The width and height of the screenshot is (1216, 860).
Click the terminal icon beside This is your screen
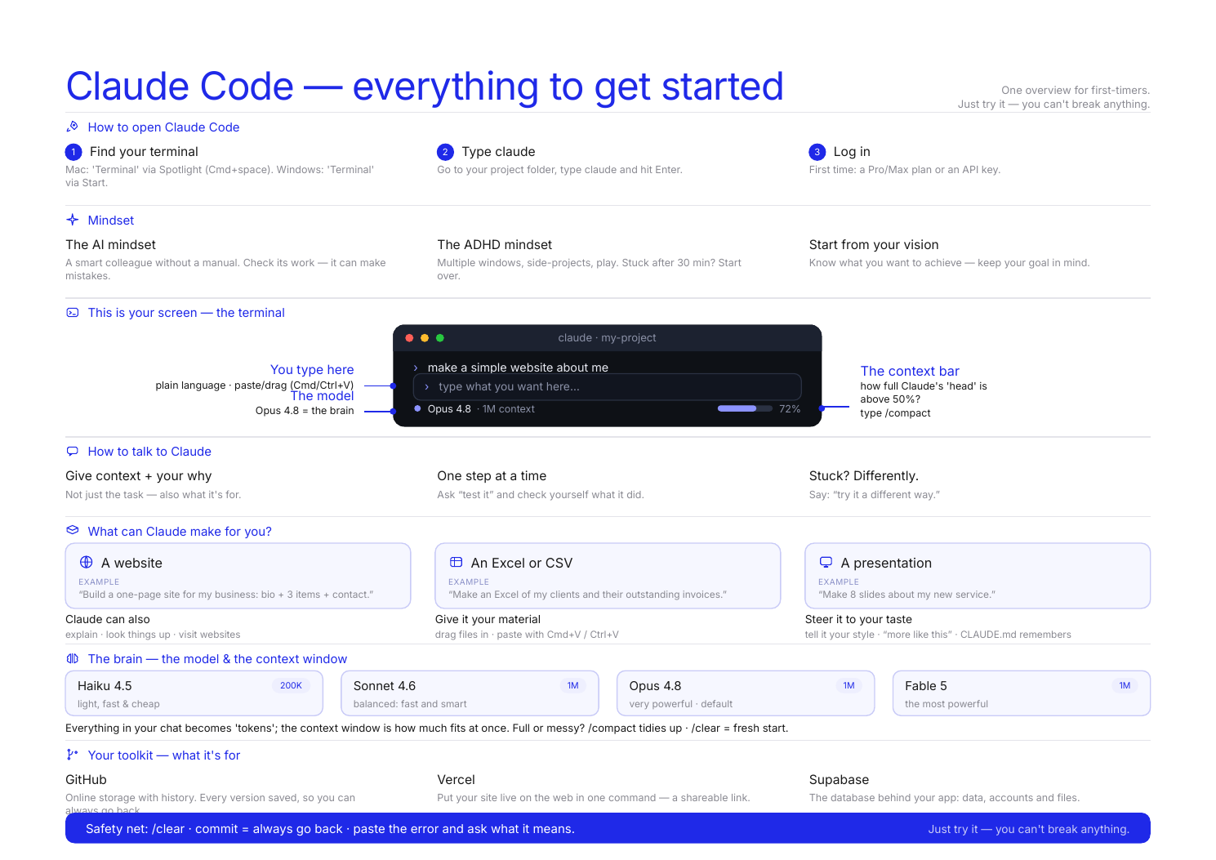click(x=72, y=312)
